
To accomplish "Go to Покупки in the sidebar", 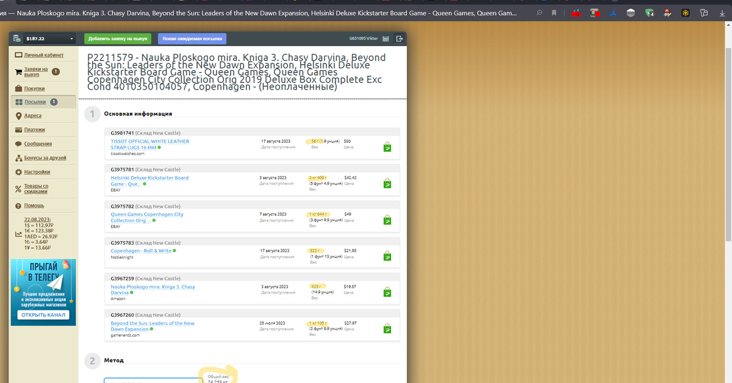I will 35,88.
